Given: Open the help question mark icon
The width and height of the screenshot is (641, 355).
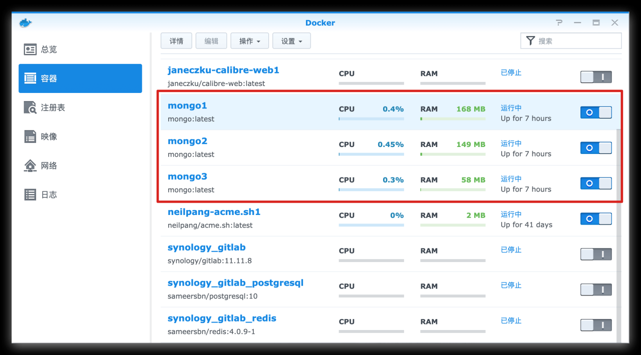Looking at the screenshot, I should (559, 23).
